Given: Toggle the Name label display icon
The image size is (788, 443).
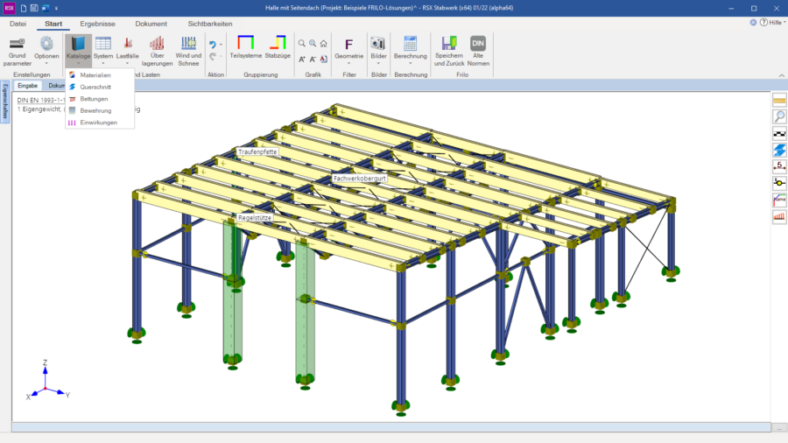Looking at the screenshot, I should point(779,200).
